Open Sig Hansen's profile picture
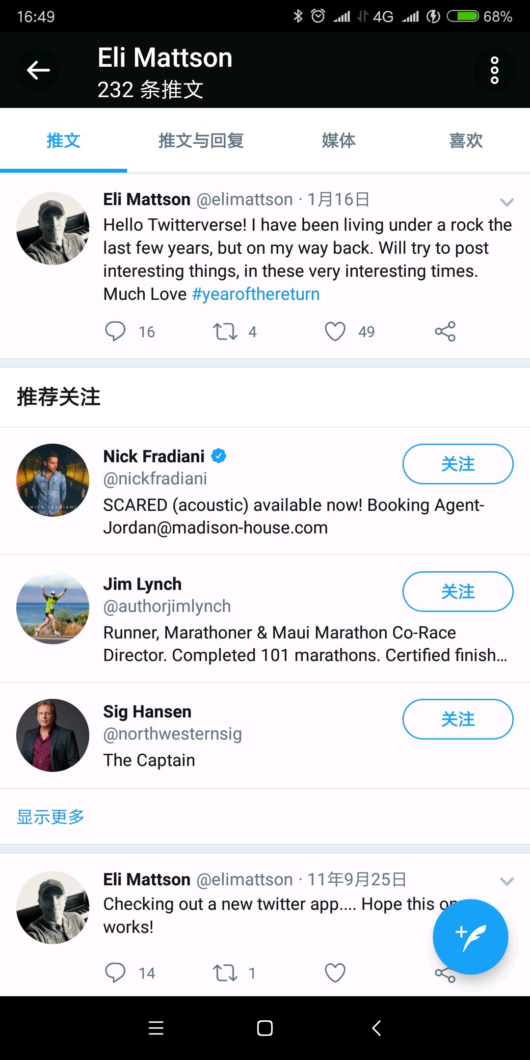Screen dimensions: 530x1060 tap(53, 735)
